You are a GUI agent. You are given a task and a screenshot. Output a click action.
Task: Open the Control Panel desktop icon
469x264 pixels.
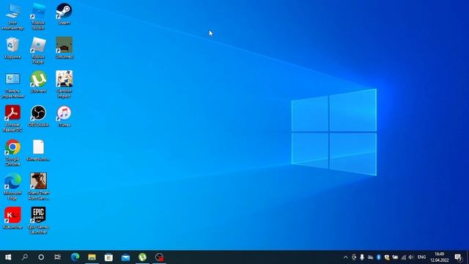pos(12,84)
